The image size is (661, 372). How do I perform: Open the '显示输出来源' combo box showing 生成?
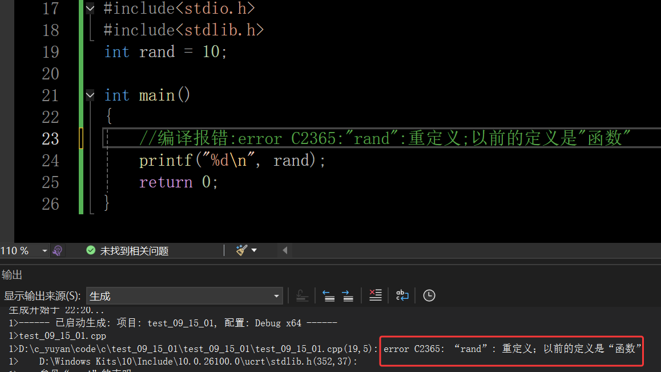click(184, 296)
